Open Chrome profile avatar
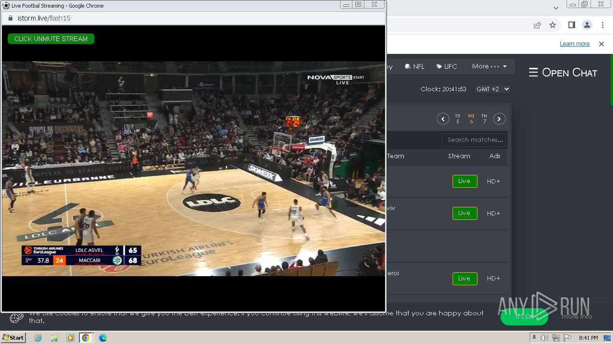Screen dimensions: 613x344 587,25
